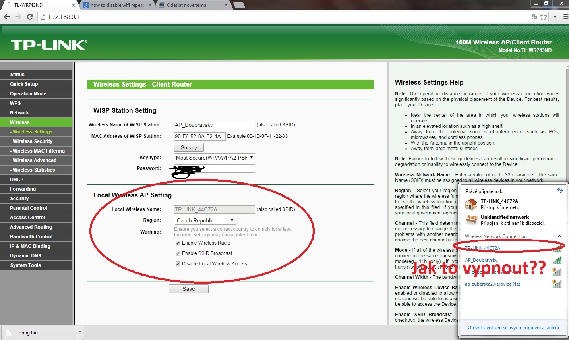Image resolution: width=569 pixels, height=340 pixels.
Task: Open the Region dropdown showing Czech Republic
Action: point(205,220)
